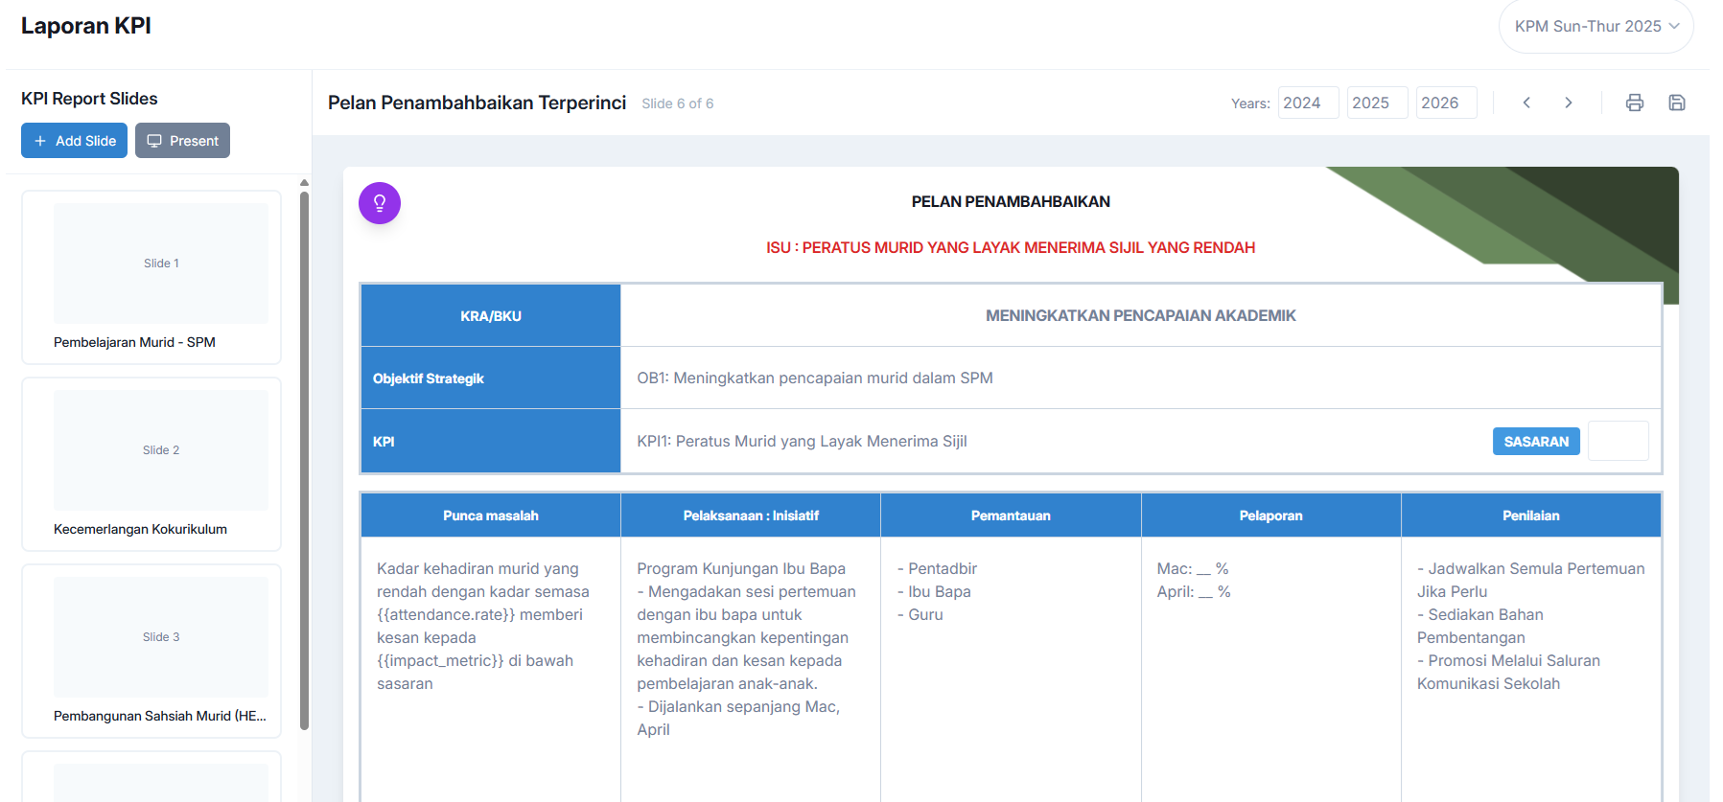Click the Add Slide button
This screenshot has height=802, width=1723.
tap(74, 141)
